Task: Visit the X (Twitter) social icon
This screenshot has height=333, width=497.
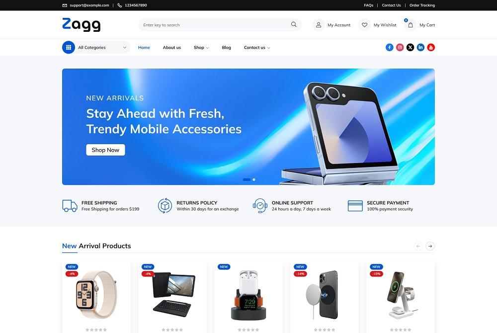Action: pos(410,48)
